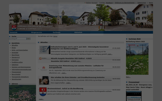Open Recyclinghof quicklink
162x101 pixels.
click(16, 74)
